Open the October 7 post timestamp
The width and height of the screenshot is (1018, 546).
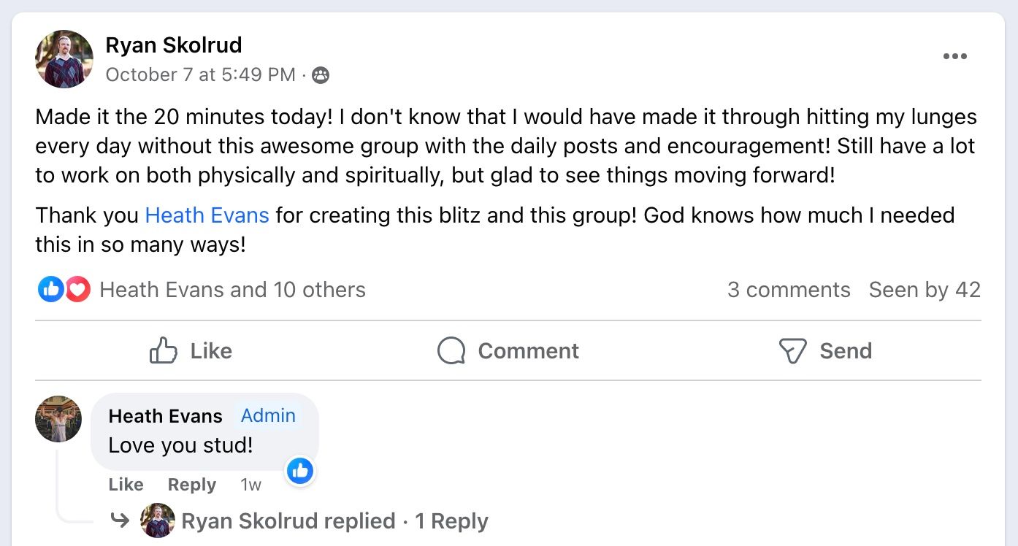point(200,75)
